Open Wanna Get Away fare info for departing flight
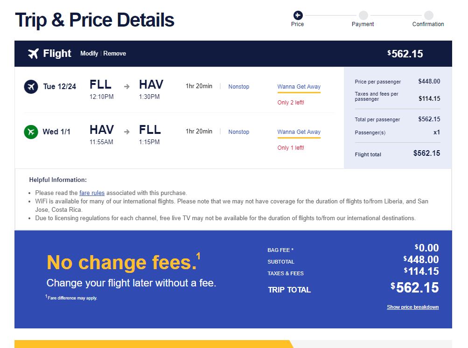The width and height of the screenshot is (468, 348). [299, 87]
